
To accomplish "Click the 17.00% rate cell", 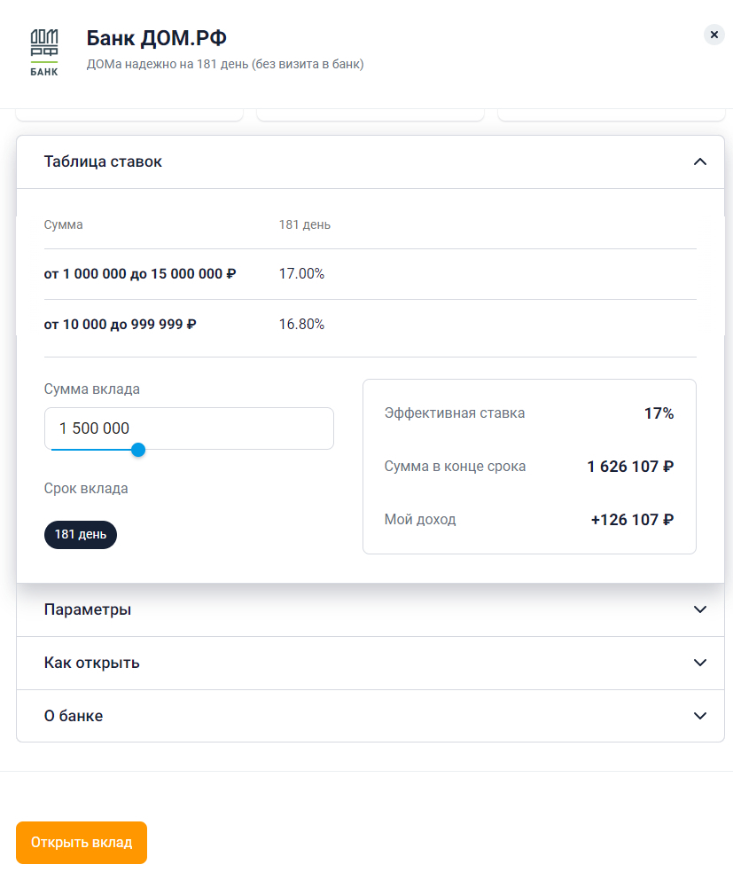I will (x=301, y=274).
